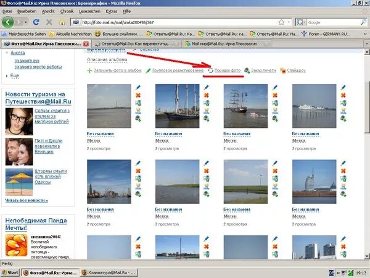Click the Загрузить фото в альбом link

118,70
